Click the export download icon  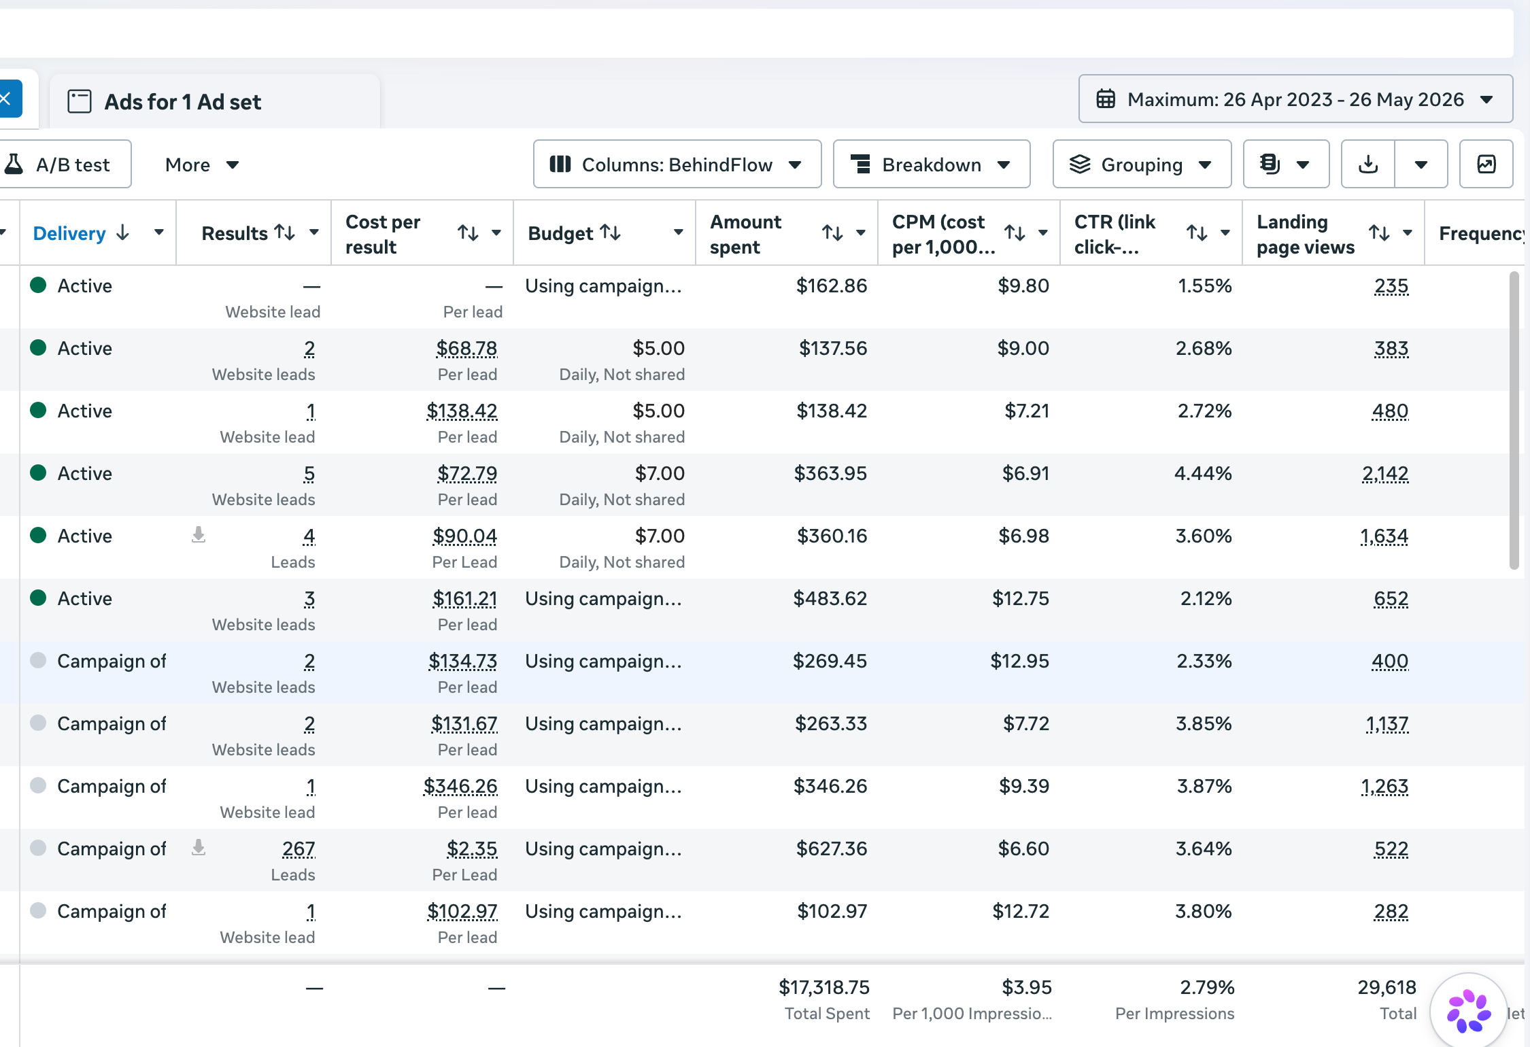click(x=1367, y=165)
